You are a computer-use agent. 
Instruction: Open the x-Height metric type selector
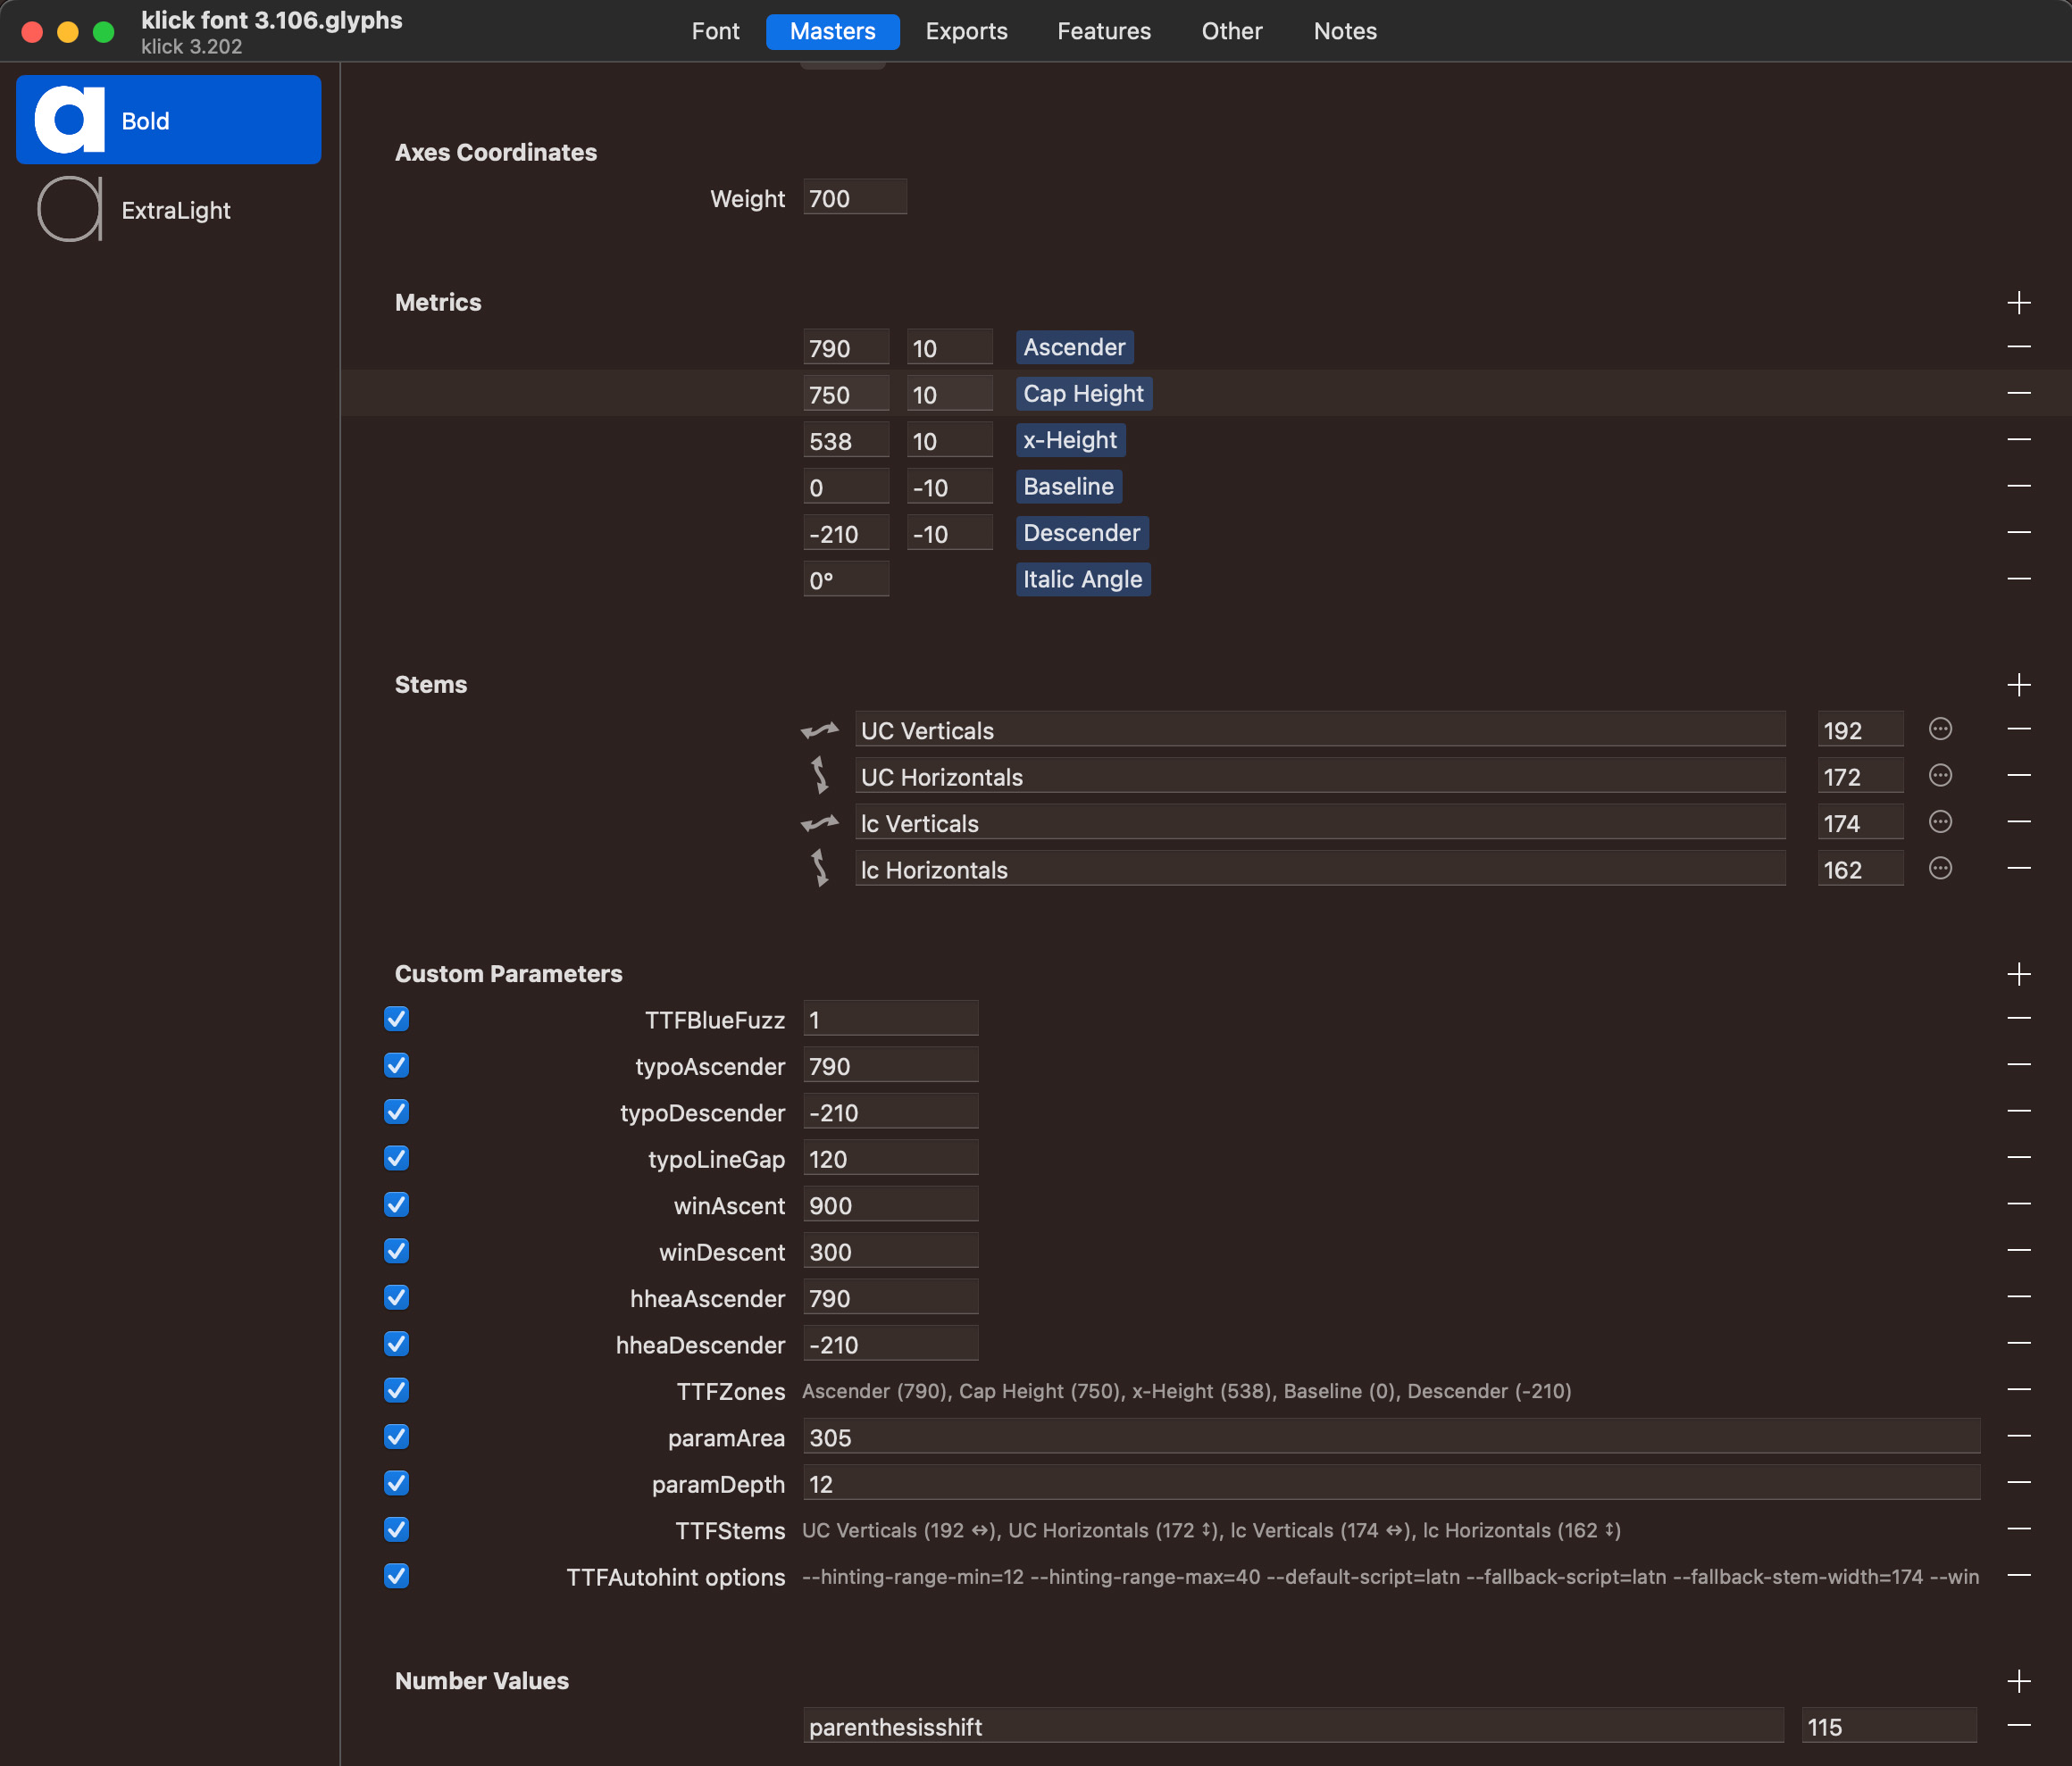pos(1069,440)
